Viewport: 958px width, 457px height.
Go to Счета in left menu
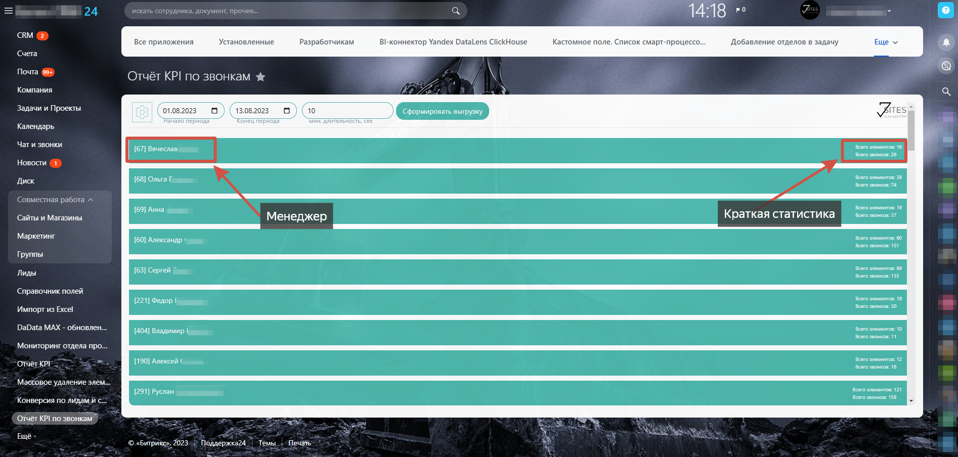[x=27, y=54]
